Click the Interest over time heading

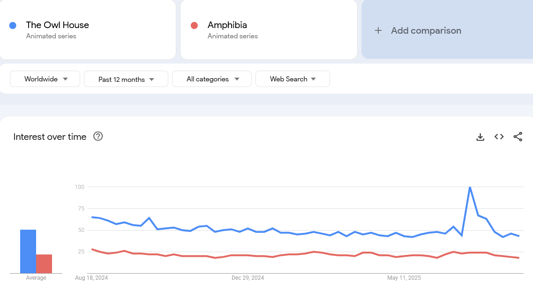tap(50, 137)
